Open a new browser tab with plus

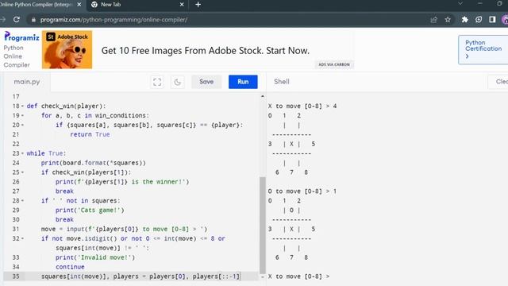pos(198,5)
